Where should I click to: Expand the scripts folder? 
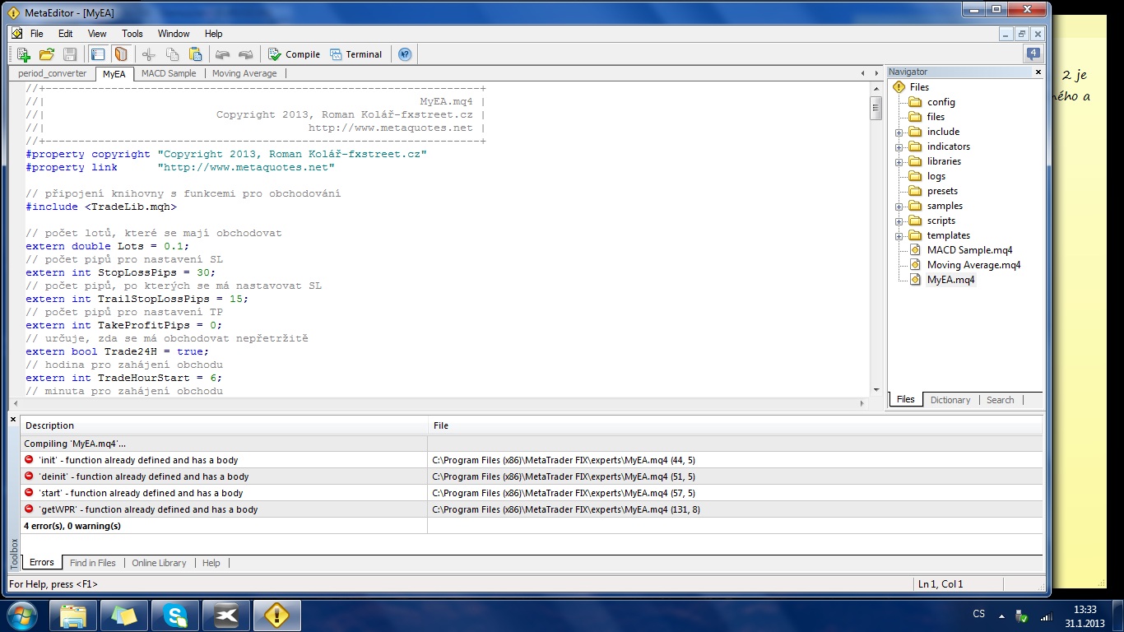[x=899, y=221]
